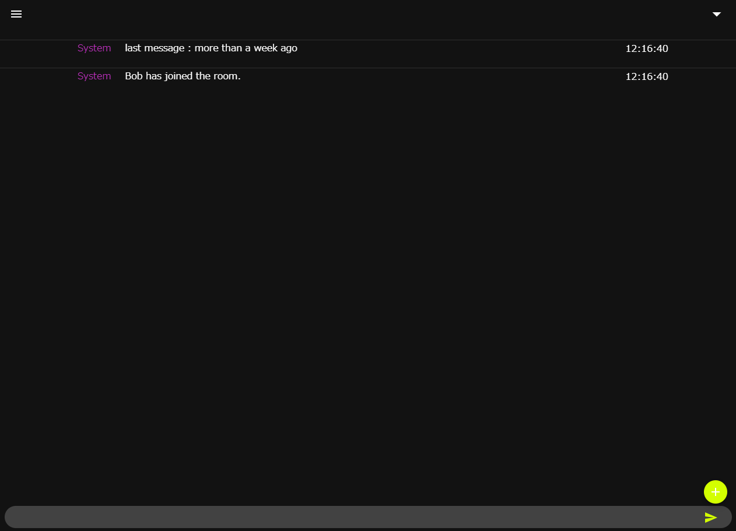The height and width of the screenshot is (531, 736).
Task: Send message with paper plane icon
Action: click(x=710, y=517)
